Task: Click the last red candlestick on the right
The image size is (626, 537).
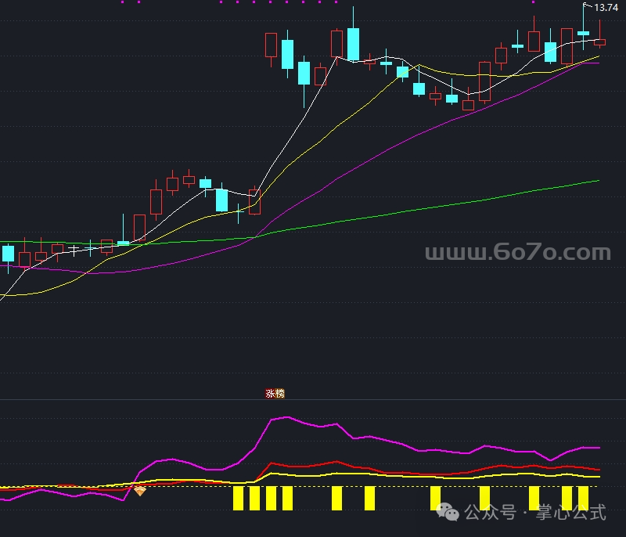Action: coord(599,42)
